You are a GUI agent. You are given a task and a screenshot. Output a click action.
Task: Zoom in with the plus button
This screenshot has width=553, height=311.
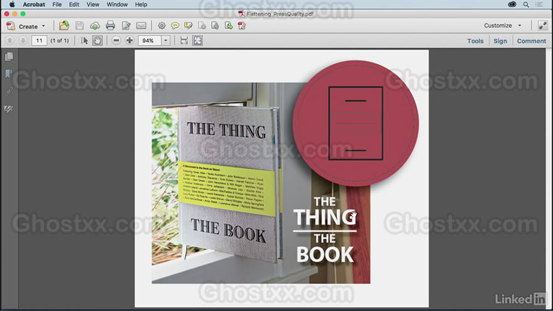click(129, 41)
